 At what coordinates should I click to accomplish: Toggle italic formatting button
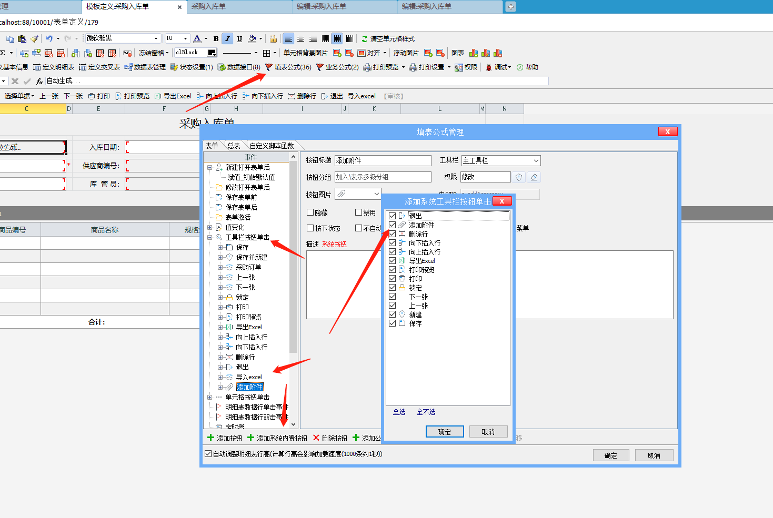(227, 38)
